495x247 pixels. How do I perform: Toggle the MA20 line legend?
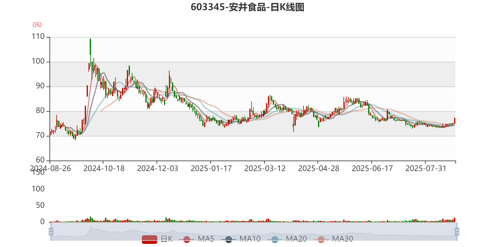(287, 239)
